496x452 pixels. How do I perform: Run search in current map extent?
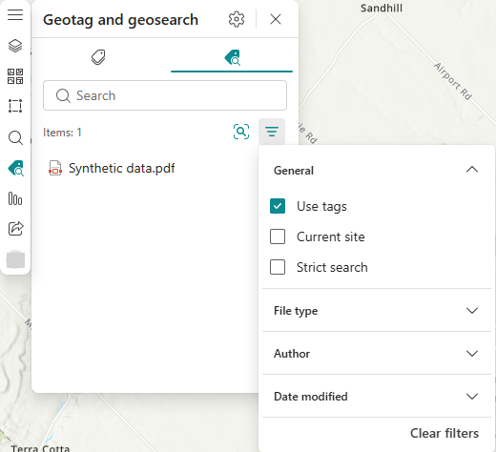tap(241, 132)
